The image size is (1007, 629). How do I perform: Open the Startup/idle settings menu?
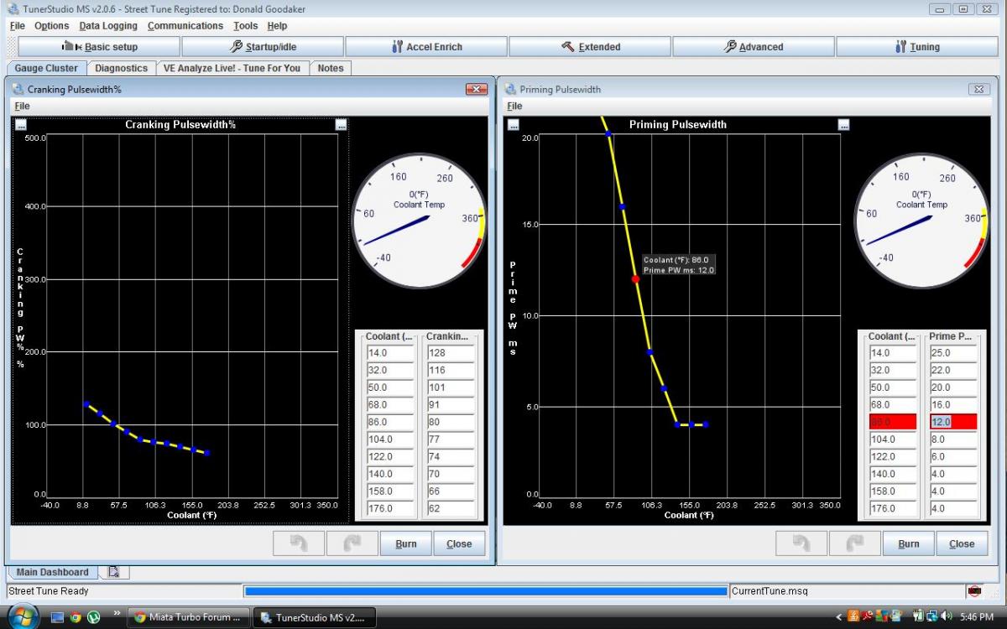(x=263, y=47)
